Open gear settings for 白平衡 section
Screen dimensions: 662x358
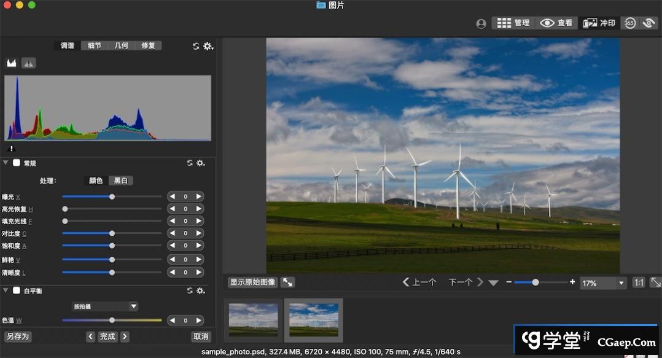[x=200, y=290]
